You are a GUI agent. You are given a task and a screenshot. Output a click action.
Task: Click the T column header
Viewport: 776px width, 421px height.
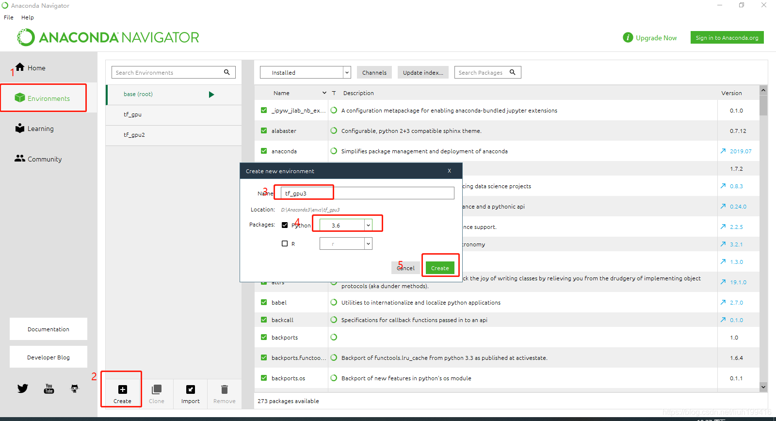tap(334, 93)
